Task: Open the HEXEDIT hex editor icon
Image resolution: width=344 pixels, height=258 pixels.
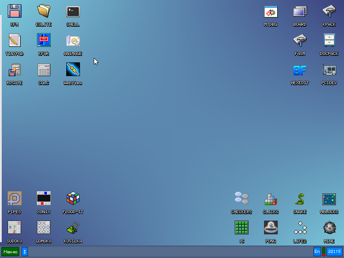Action: (300, 70)
